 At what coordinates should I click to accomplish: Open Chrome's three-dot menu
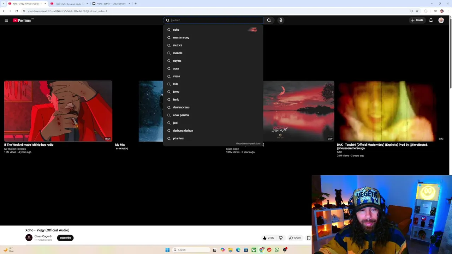tap(447, 11)
